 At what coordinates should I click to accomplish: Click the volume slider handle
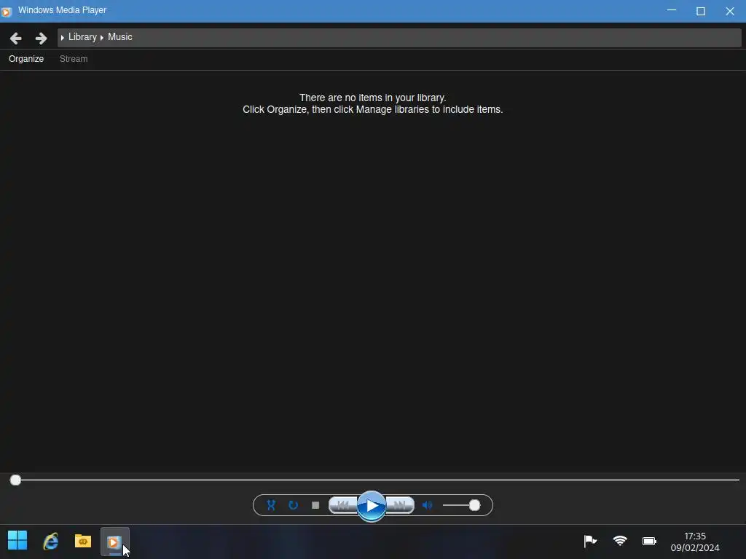pos(474,505)
